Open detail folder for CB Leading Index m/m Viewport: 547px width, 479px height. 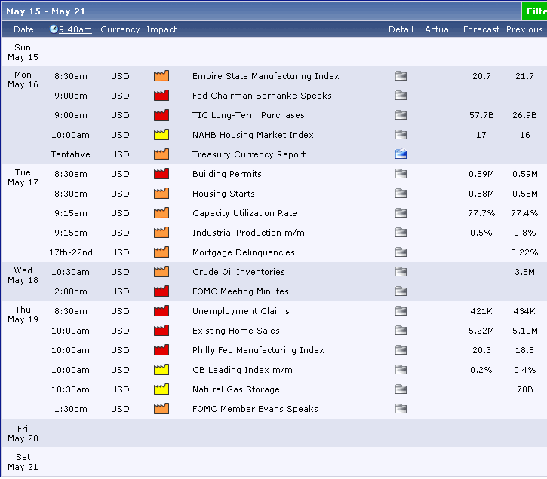[x=401, y=370]
